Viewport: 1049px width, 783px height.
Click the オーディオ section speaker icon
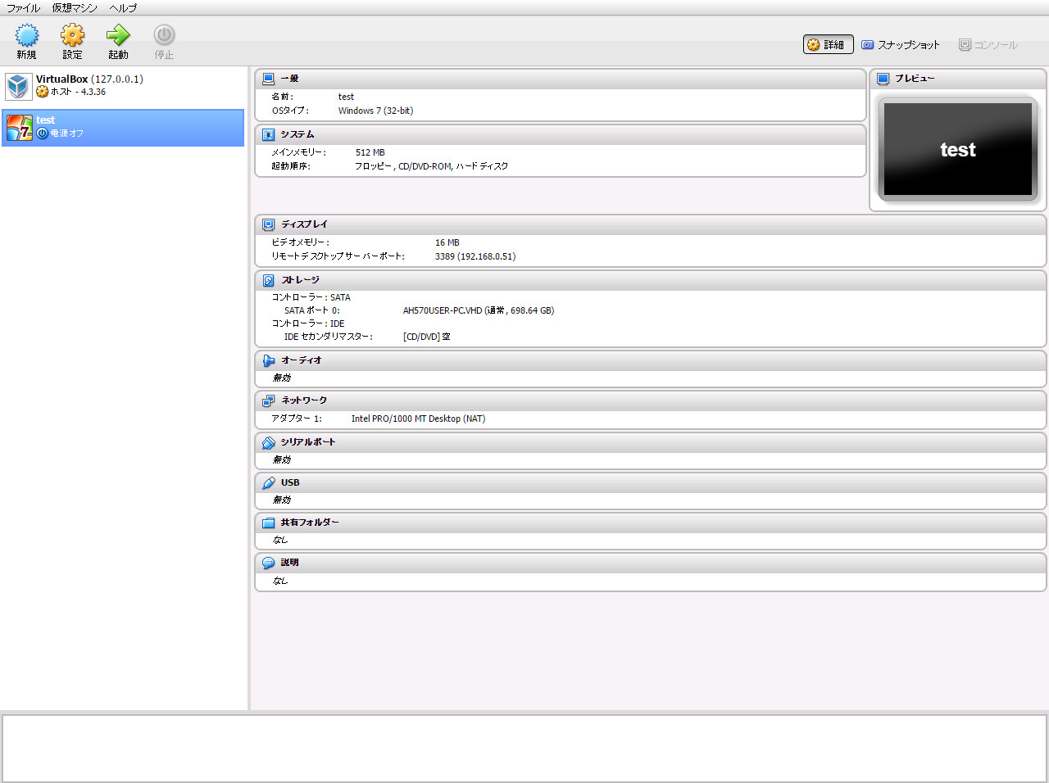(268, 360)
